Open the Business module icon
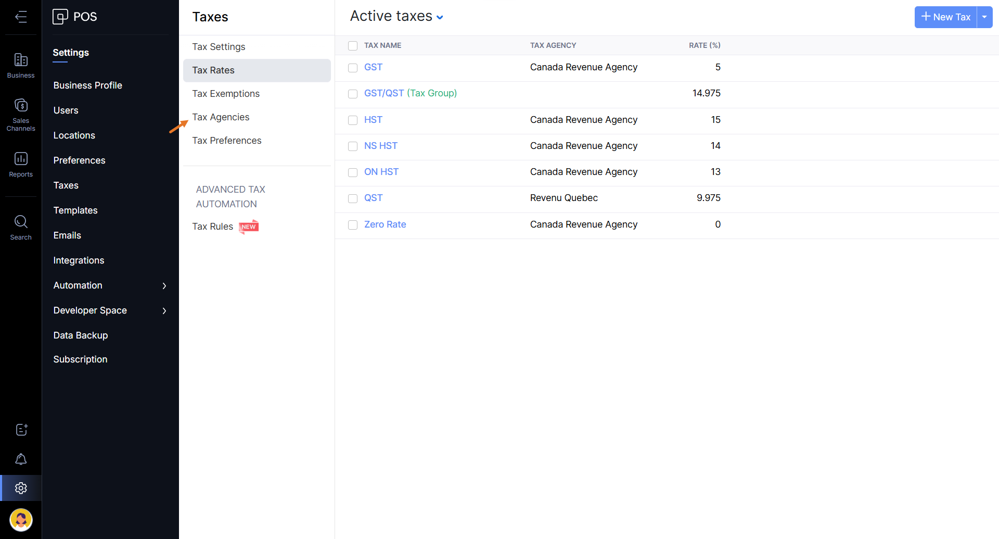 click(x=21, y=66)
